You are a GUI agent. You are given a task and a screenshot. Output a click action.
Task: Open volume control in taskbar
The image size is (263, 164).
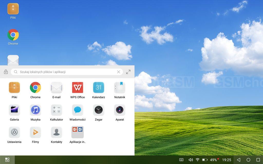pos(191,160)
